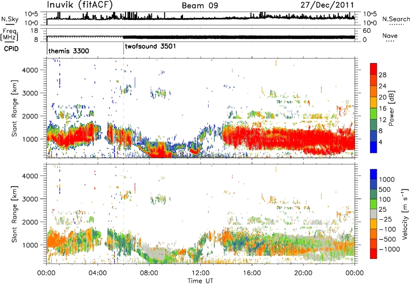The width and height of the screenshot is (410, 284).
Task: Click the strong red power echo near 18:00
Action: 278,138
